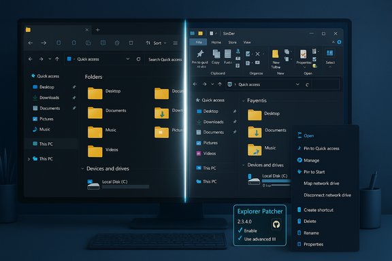Screen dimensions: 392x261
Task: Unpin Desktop in left window sidebar
Action: 74,87
